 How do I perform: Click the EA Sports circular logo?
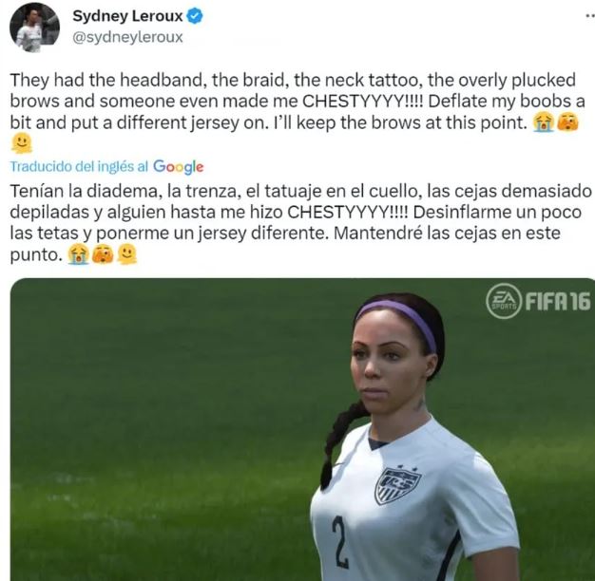[504, 301]
